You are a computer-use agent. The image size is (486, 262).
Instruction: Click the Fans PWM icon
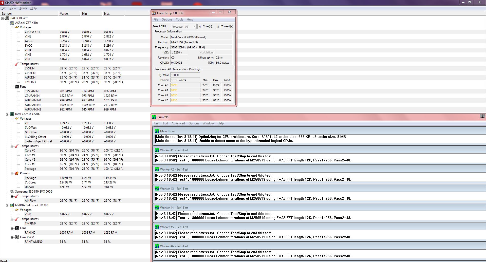[x=17, y=237]
